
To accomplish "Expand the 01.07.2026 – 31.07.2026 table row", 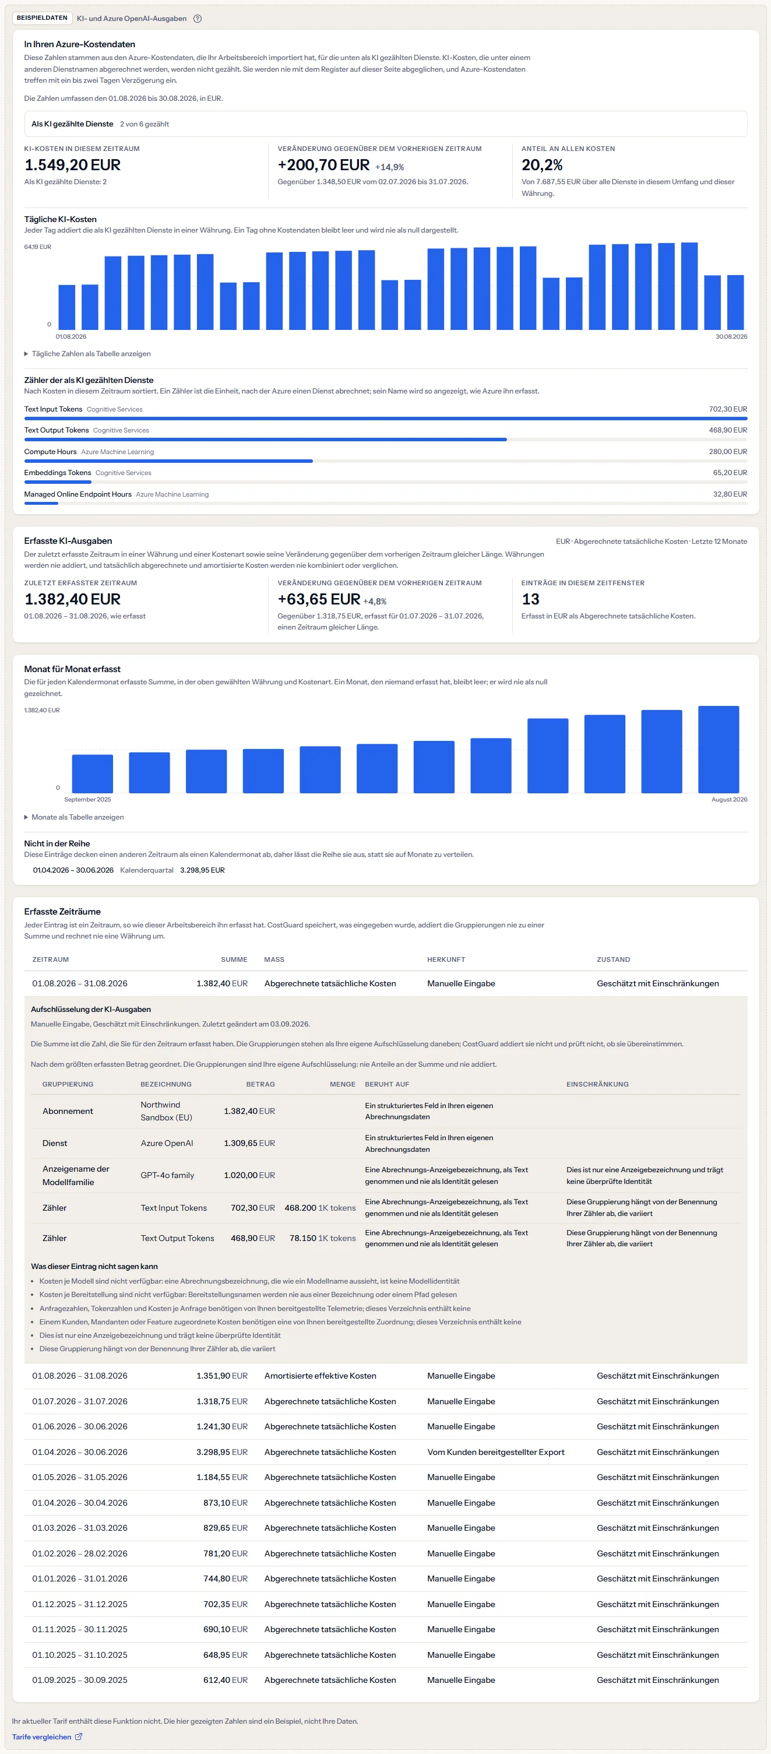I will point(385,1401).
